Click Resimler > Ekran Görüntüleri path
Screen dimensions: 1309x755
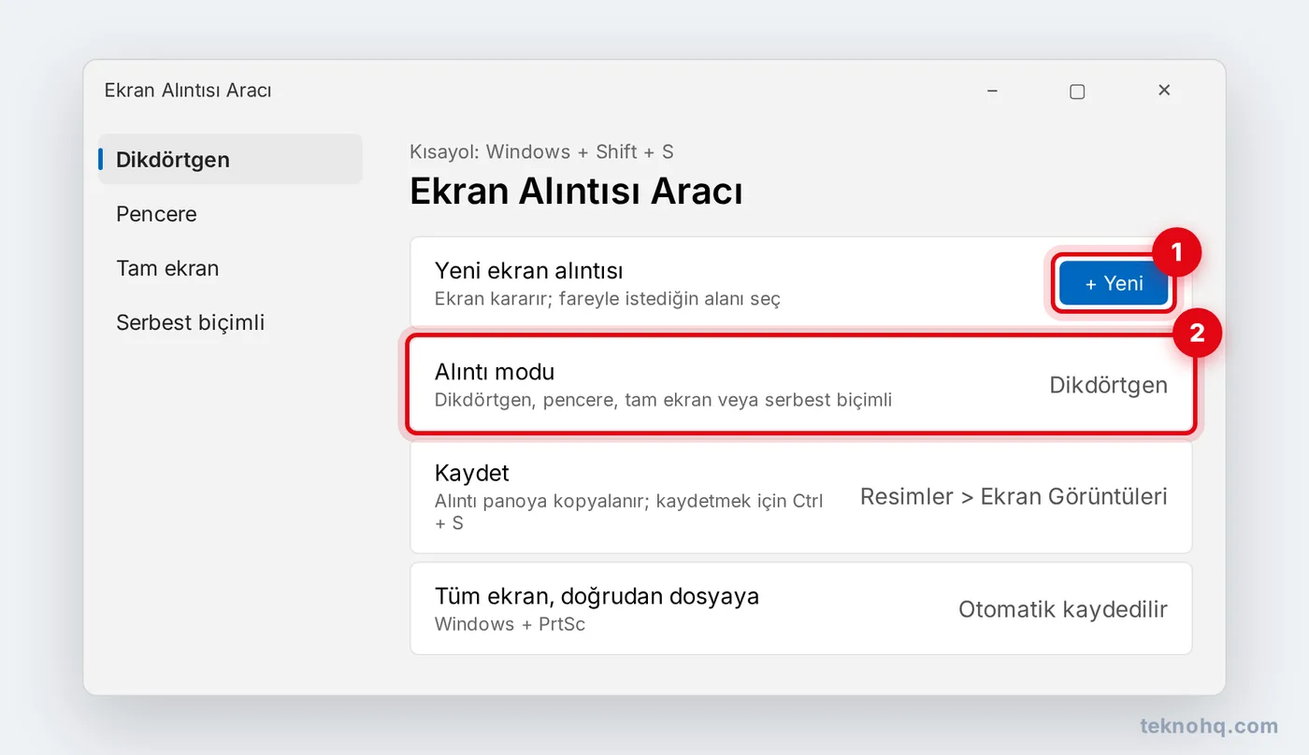pyautogui.click(x=1014, y=496)
